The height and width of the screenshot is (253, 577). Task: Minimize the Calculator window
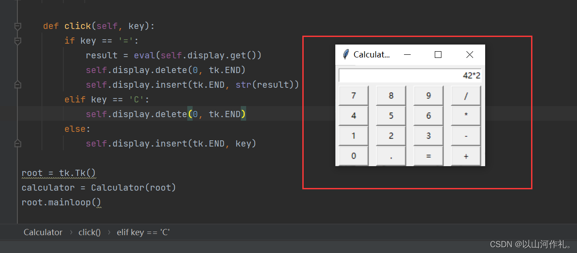[x=407, y=54]
